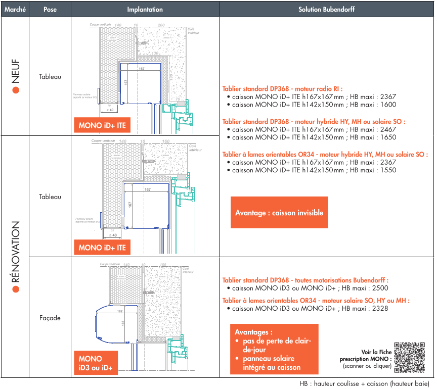The width and height of the screenshot is (437, 389).
Task: Select line 'MONO iD3 ou MONO iD+ ; HB maxi : 2500'
Action: [x=310, y=288]
